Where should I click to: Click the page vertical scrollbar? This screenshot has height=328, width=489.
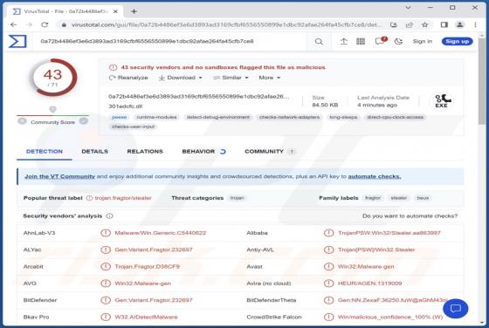[482, 81]
